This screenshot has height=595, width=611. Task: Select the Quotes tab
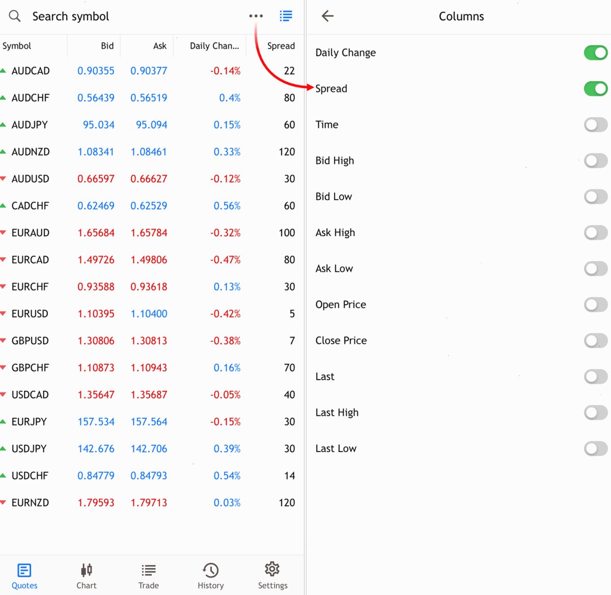click(x=24, y=576)
